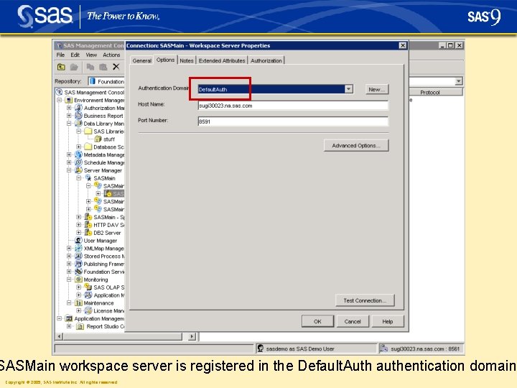Expand the HTTP DAV Server node

[x=79, y=225]
